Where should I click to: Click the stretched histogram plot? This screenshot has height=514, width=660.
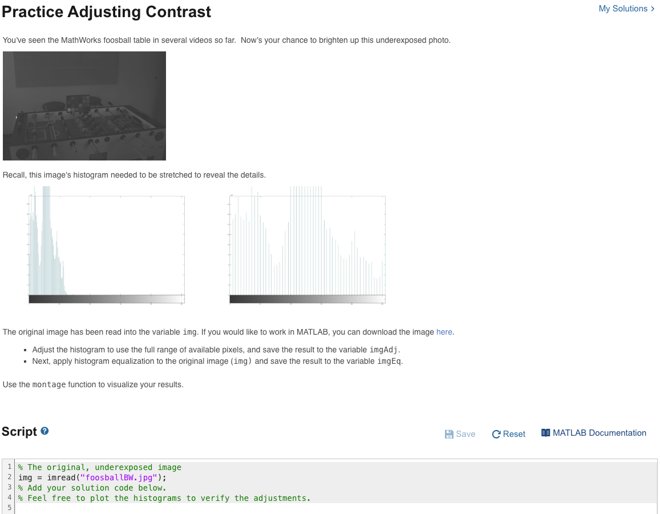[x=307, y=246]
